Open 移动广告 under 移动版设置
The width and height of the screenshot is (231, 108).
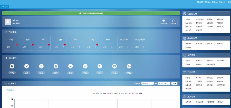199,44
